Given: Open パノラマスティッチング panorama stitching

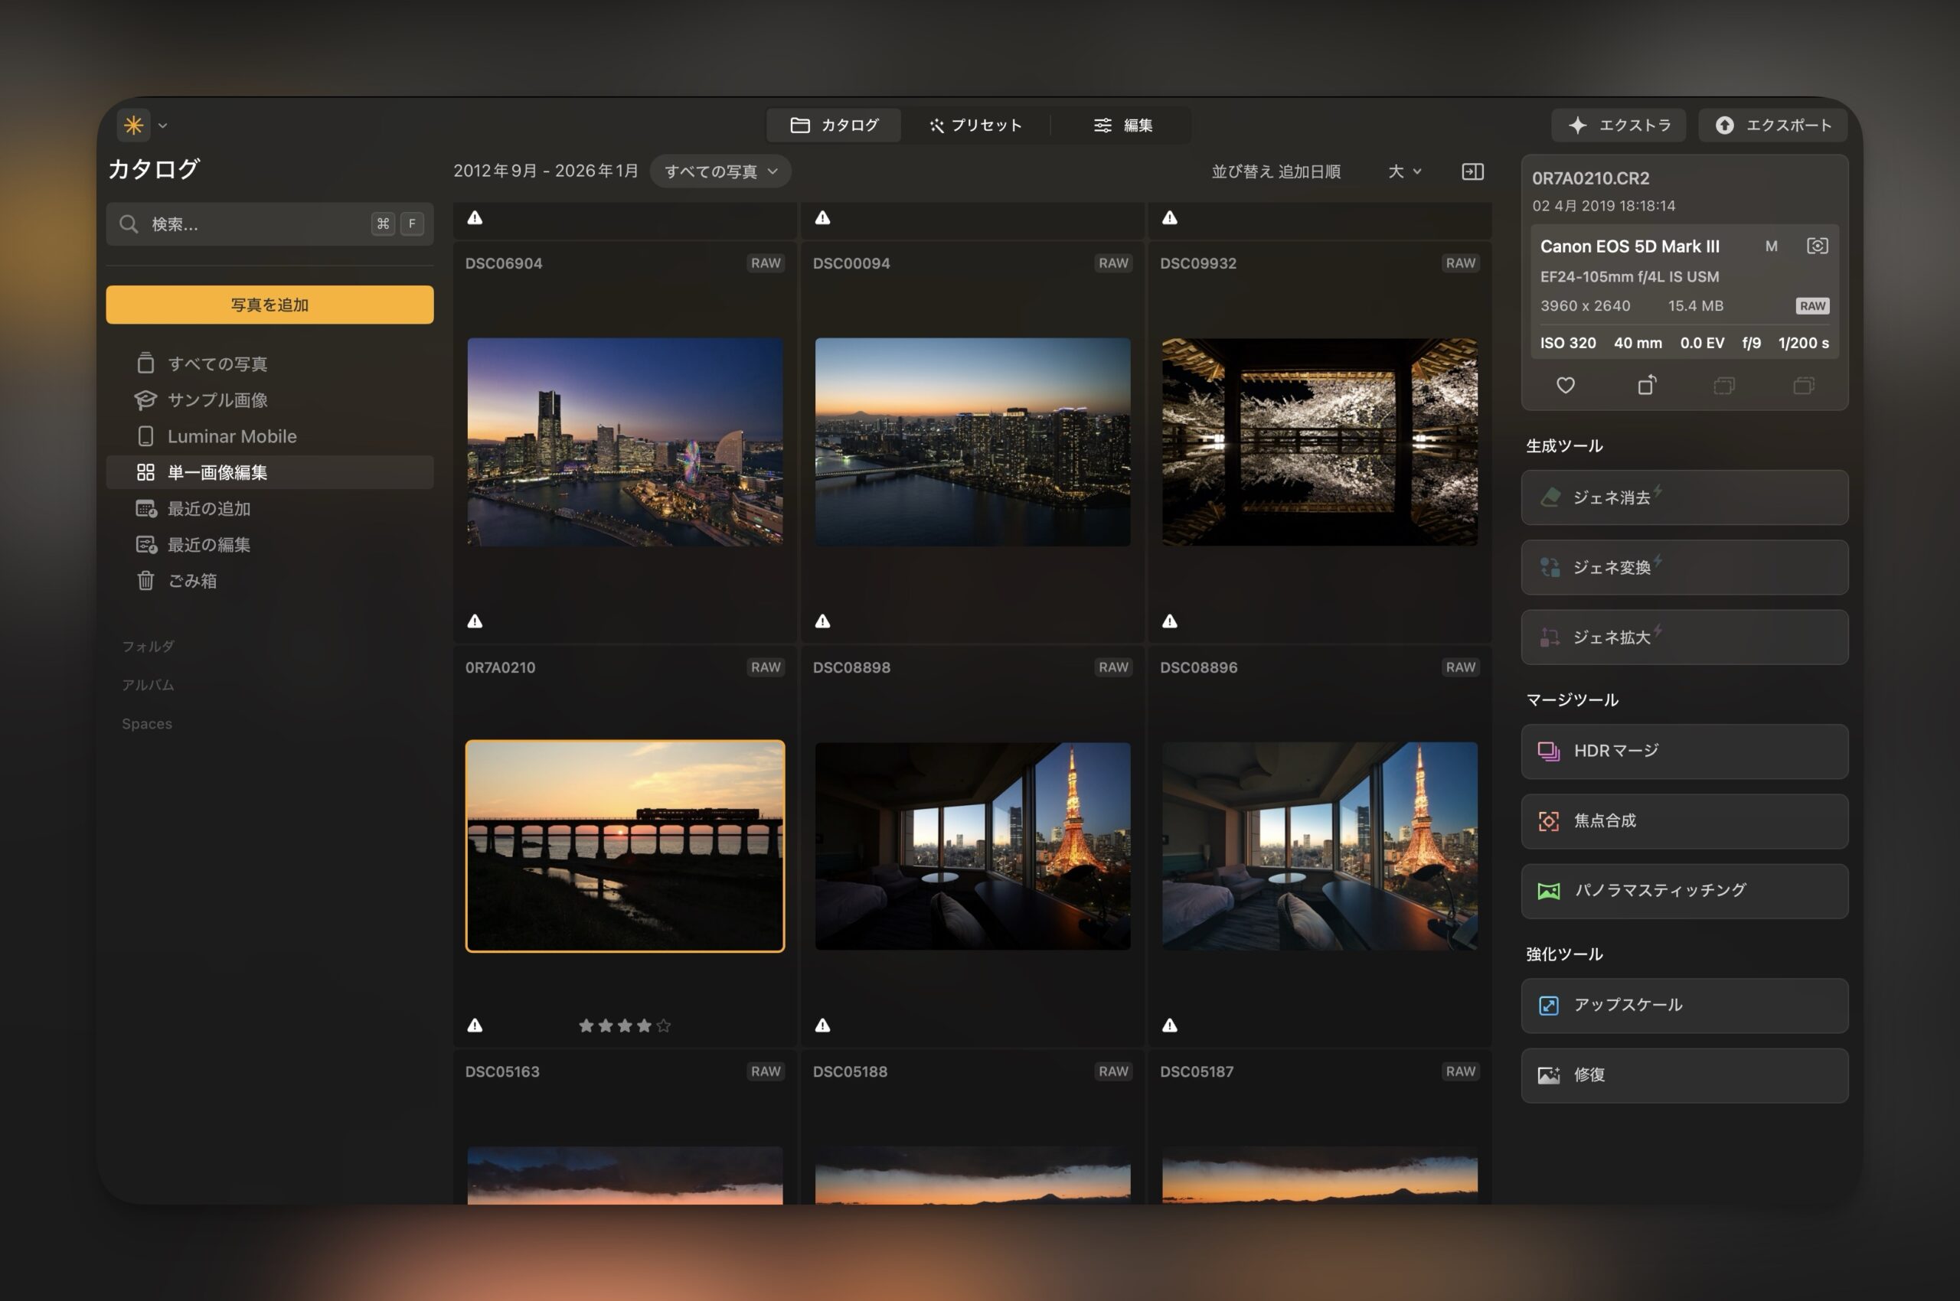Looking at the screenshot, I should click(1683, 890).
